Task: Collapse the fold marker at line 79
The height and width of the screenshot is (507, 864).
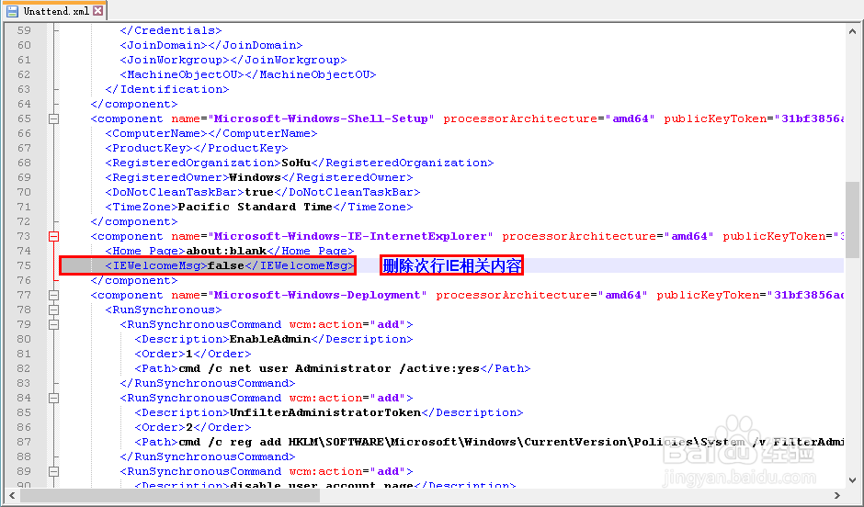Action: [53, 325]
